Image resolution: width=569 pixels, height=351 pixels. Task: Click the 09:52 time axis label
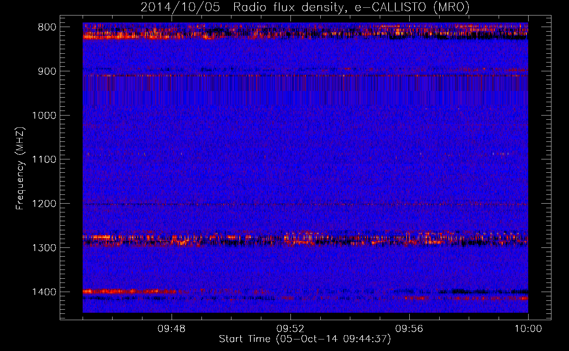(x=290, y=329)
